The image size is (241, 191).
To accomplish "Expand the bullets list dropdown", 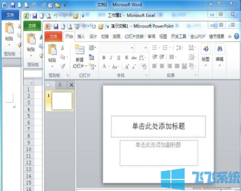I will tap(159, 48).
